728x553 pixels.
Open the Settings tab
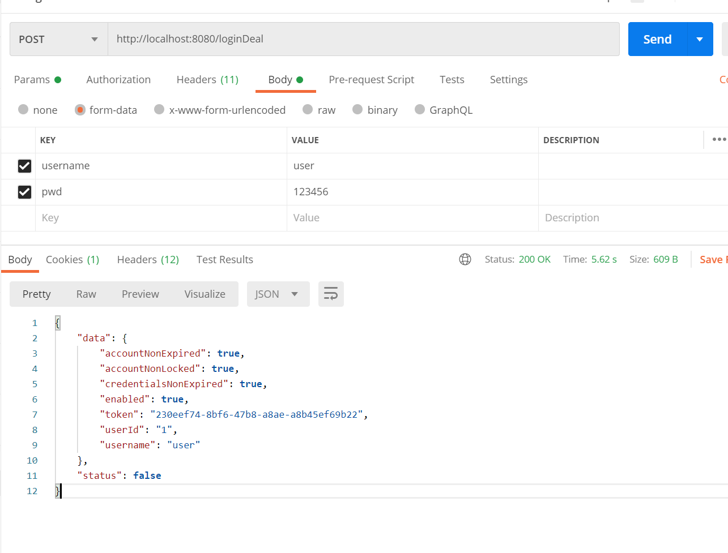(509, 80)
